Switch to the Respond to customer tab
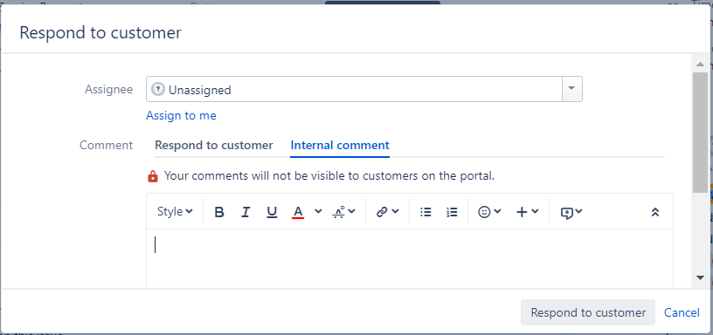 [x=214, y=146]
